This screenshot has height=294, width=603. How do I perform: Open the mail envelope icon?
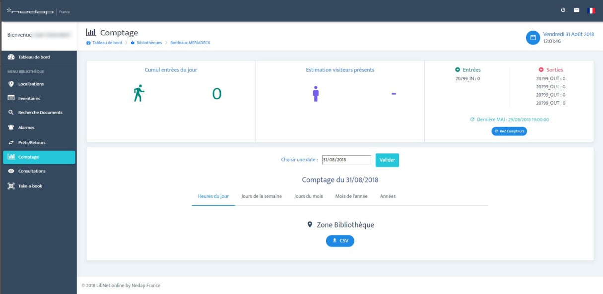tap(578, 10)
